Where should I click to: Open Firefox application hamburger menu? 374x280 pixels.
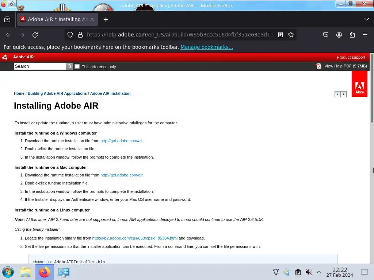pos(365,35)
